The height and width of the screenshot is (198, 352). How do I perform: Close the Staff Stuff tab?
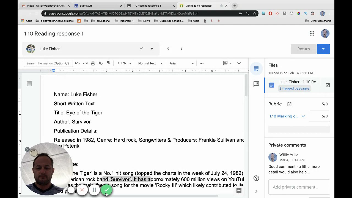click(121, 5)
